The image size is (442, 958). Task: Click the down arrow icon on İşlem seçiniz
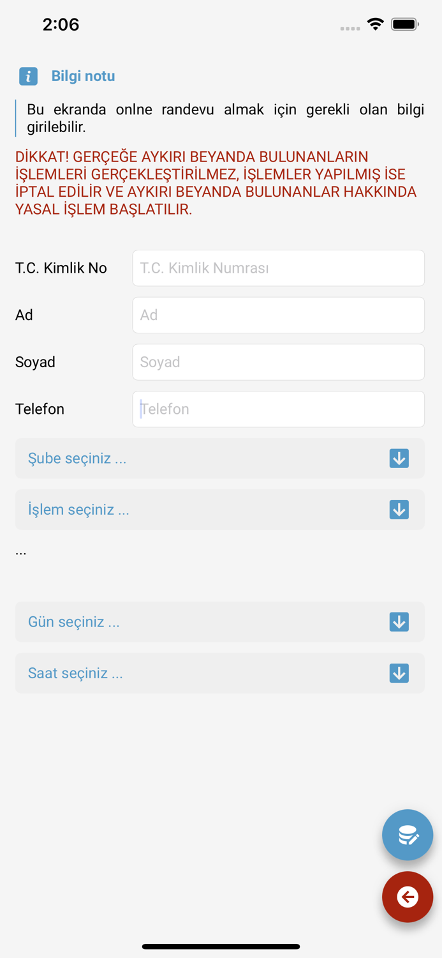click(x=399, y=510)
